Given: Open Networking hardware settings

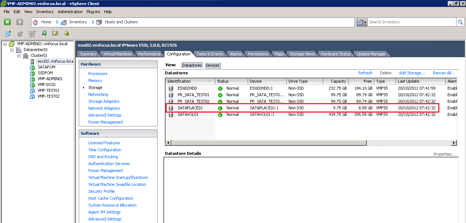Looking at the screenshot, I should pyautogui.click(x=98, y=94).
